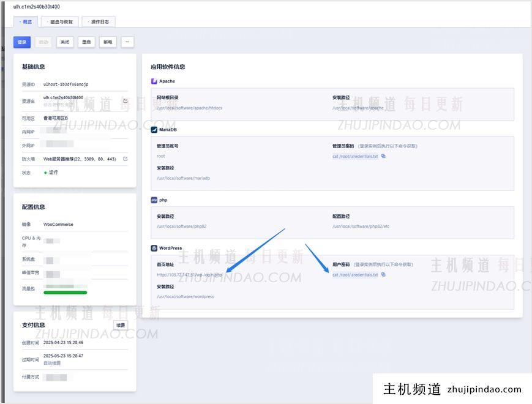
Task: Click the edit icon beside 防火墙 rule
Action: (x=126, y=159)
